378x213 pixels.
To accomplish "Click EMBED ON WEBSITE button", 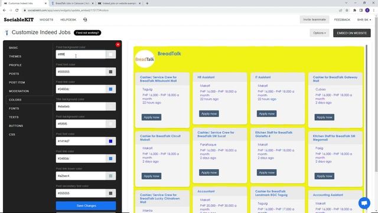I will pyautogui.click(x=352, y=33).
